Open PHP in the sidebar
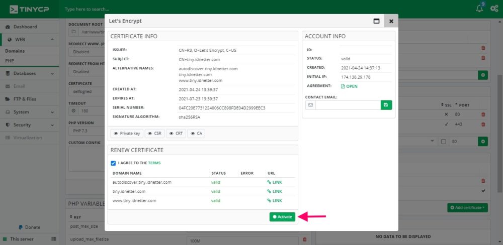This screenshot has height=245, width=503. (x=10, y=61)
